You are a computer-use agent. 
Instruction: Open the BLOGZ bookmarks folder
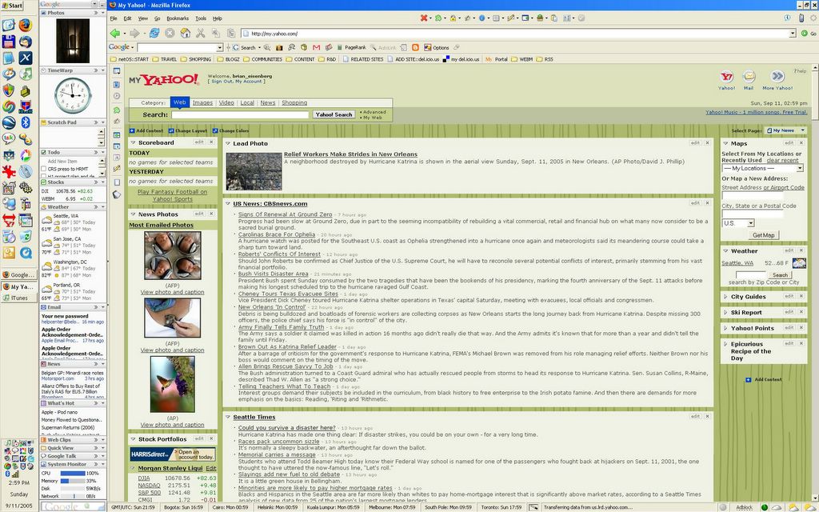228,59
